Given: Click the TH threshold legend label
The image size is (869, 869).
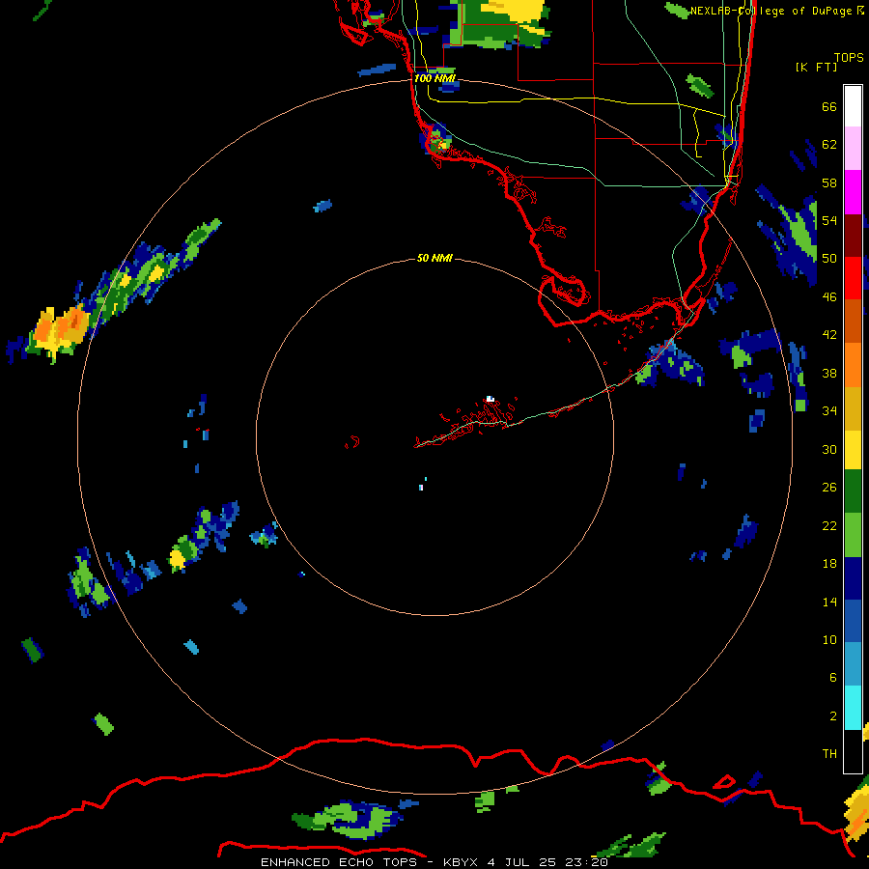Looking at the screenshot, I should coord(829,754).
